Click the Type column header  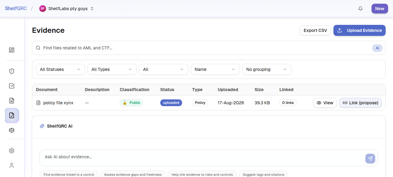[197, 90]
